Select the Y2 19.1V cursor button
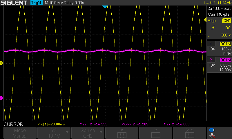This screenshot has height=139, width=232. [x=54, y=133]
